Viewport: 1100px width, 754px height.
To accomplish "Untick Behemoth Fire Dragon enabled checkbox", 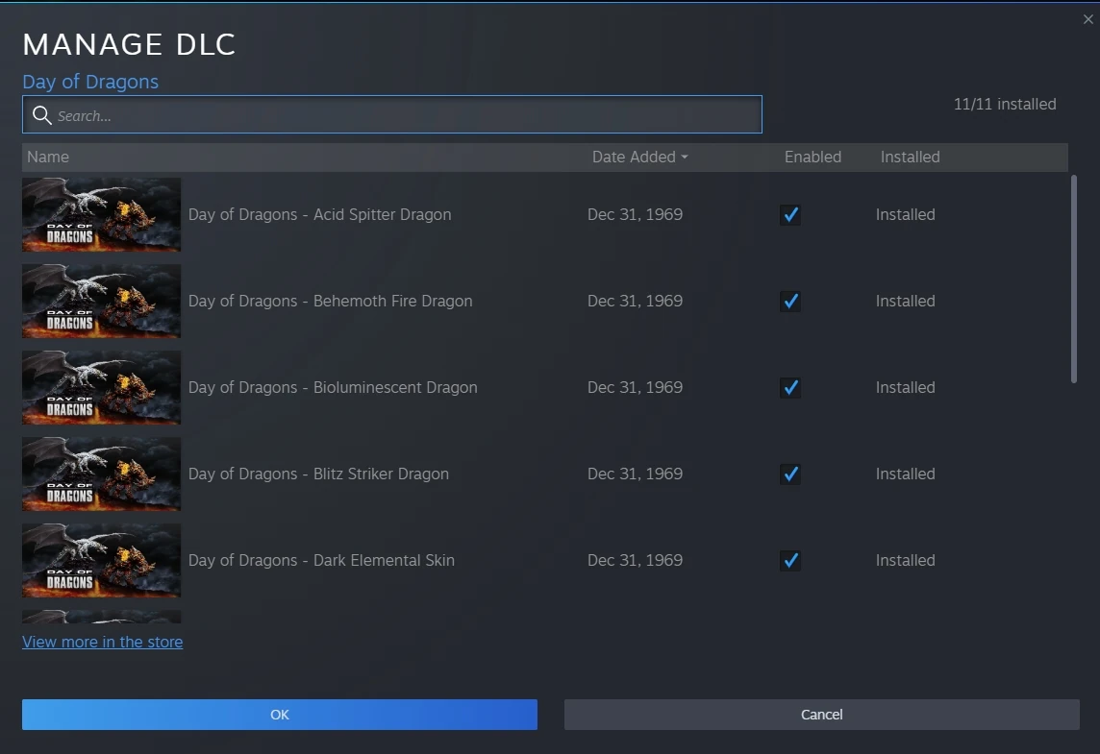I will pyautogui.click(x=790, y=302).
